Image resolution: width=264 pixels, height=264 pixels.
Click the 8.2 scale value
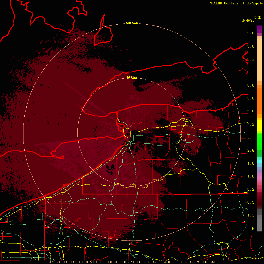pyautogui.click(x=251, y=59)
